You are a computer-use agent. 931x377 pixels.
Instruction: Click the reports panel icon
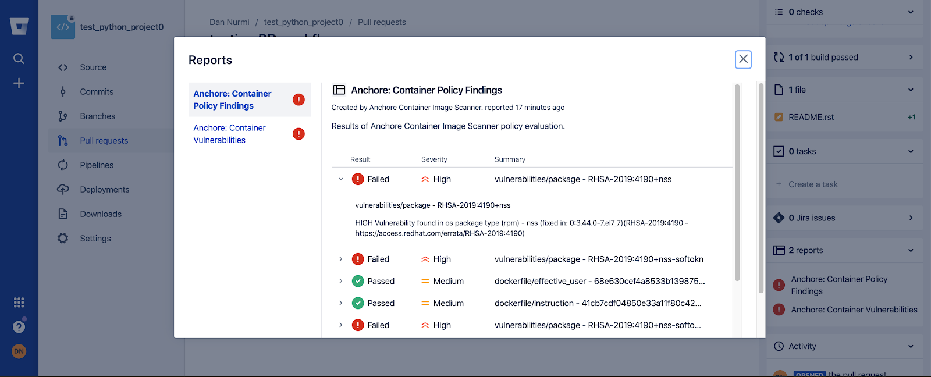click(779, 251)
